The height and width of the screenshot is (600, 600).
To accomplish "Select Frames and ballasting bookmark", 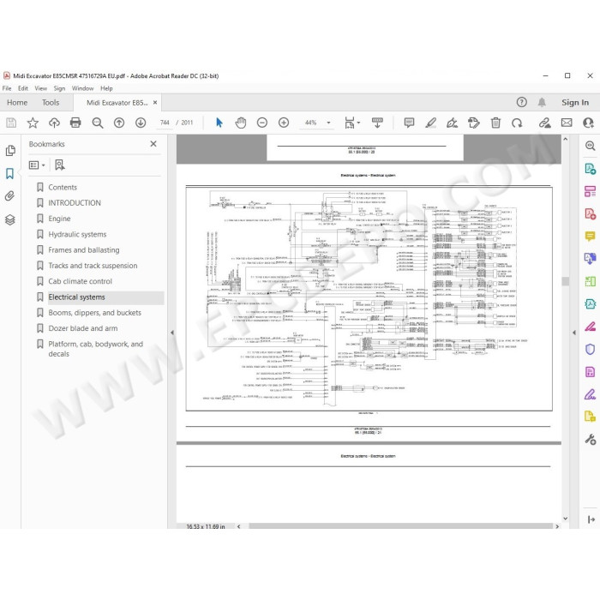I will tap(84, 250).
